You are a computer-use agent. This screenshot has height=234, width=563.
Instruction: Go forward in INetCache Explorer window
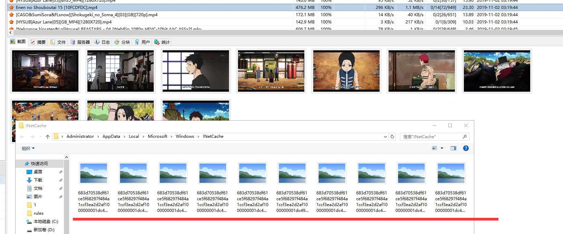pyautogui.click(x=32, y=137)
